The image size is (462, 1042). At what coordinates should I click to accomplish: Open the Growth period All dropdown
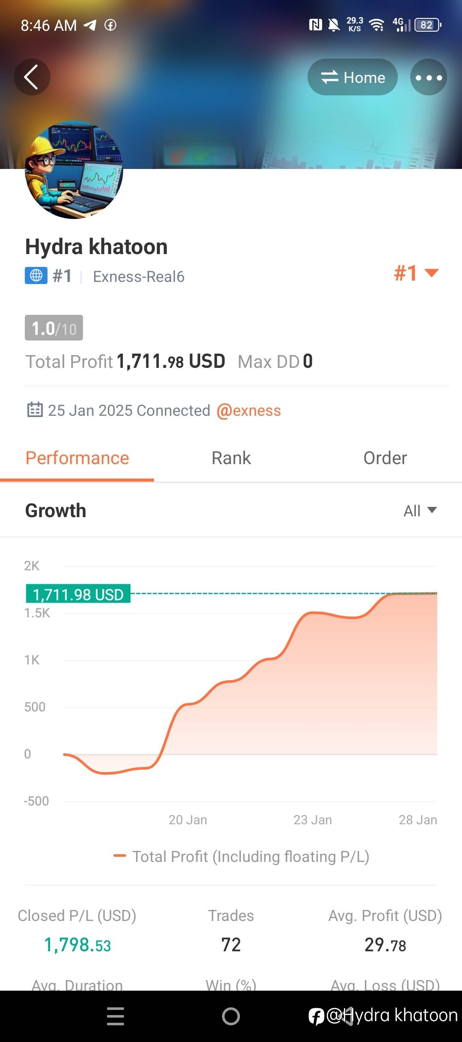[420, 510]
